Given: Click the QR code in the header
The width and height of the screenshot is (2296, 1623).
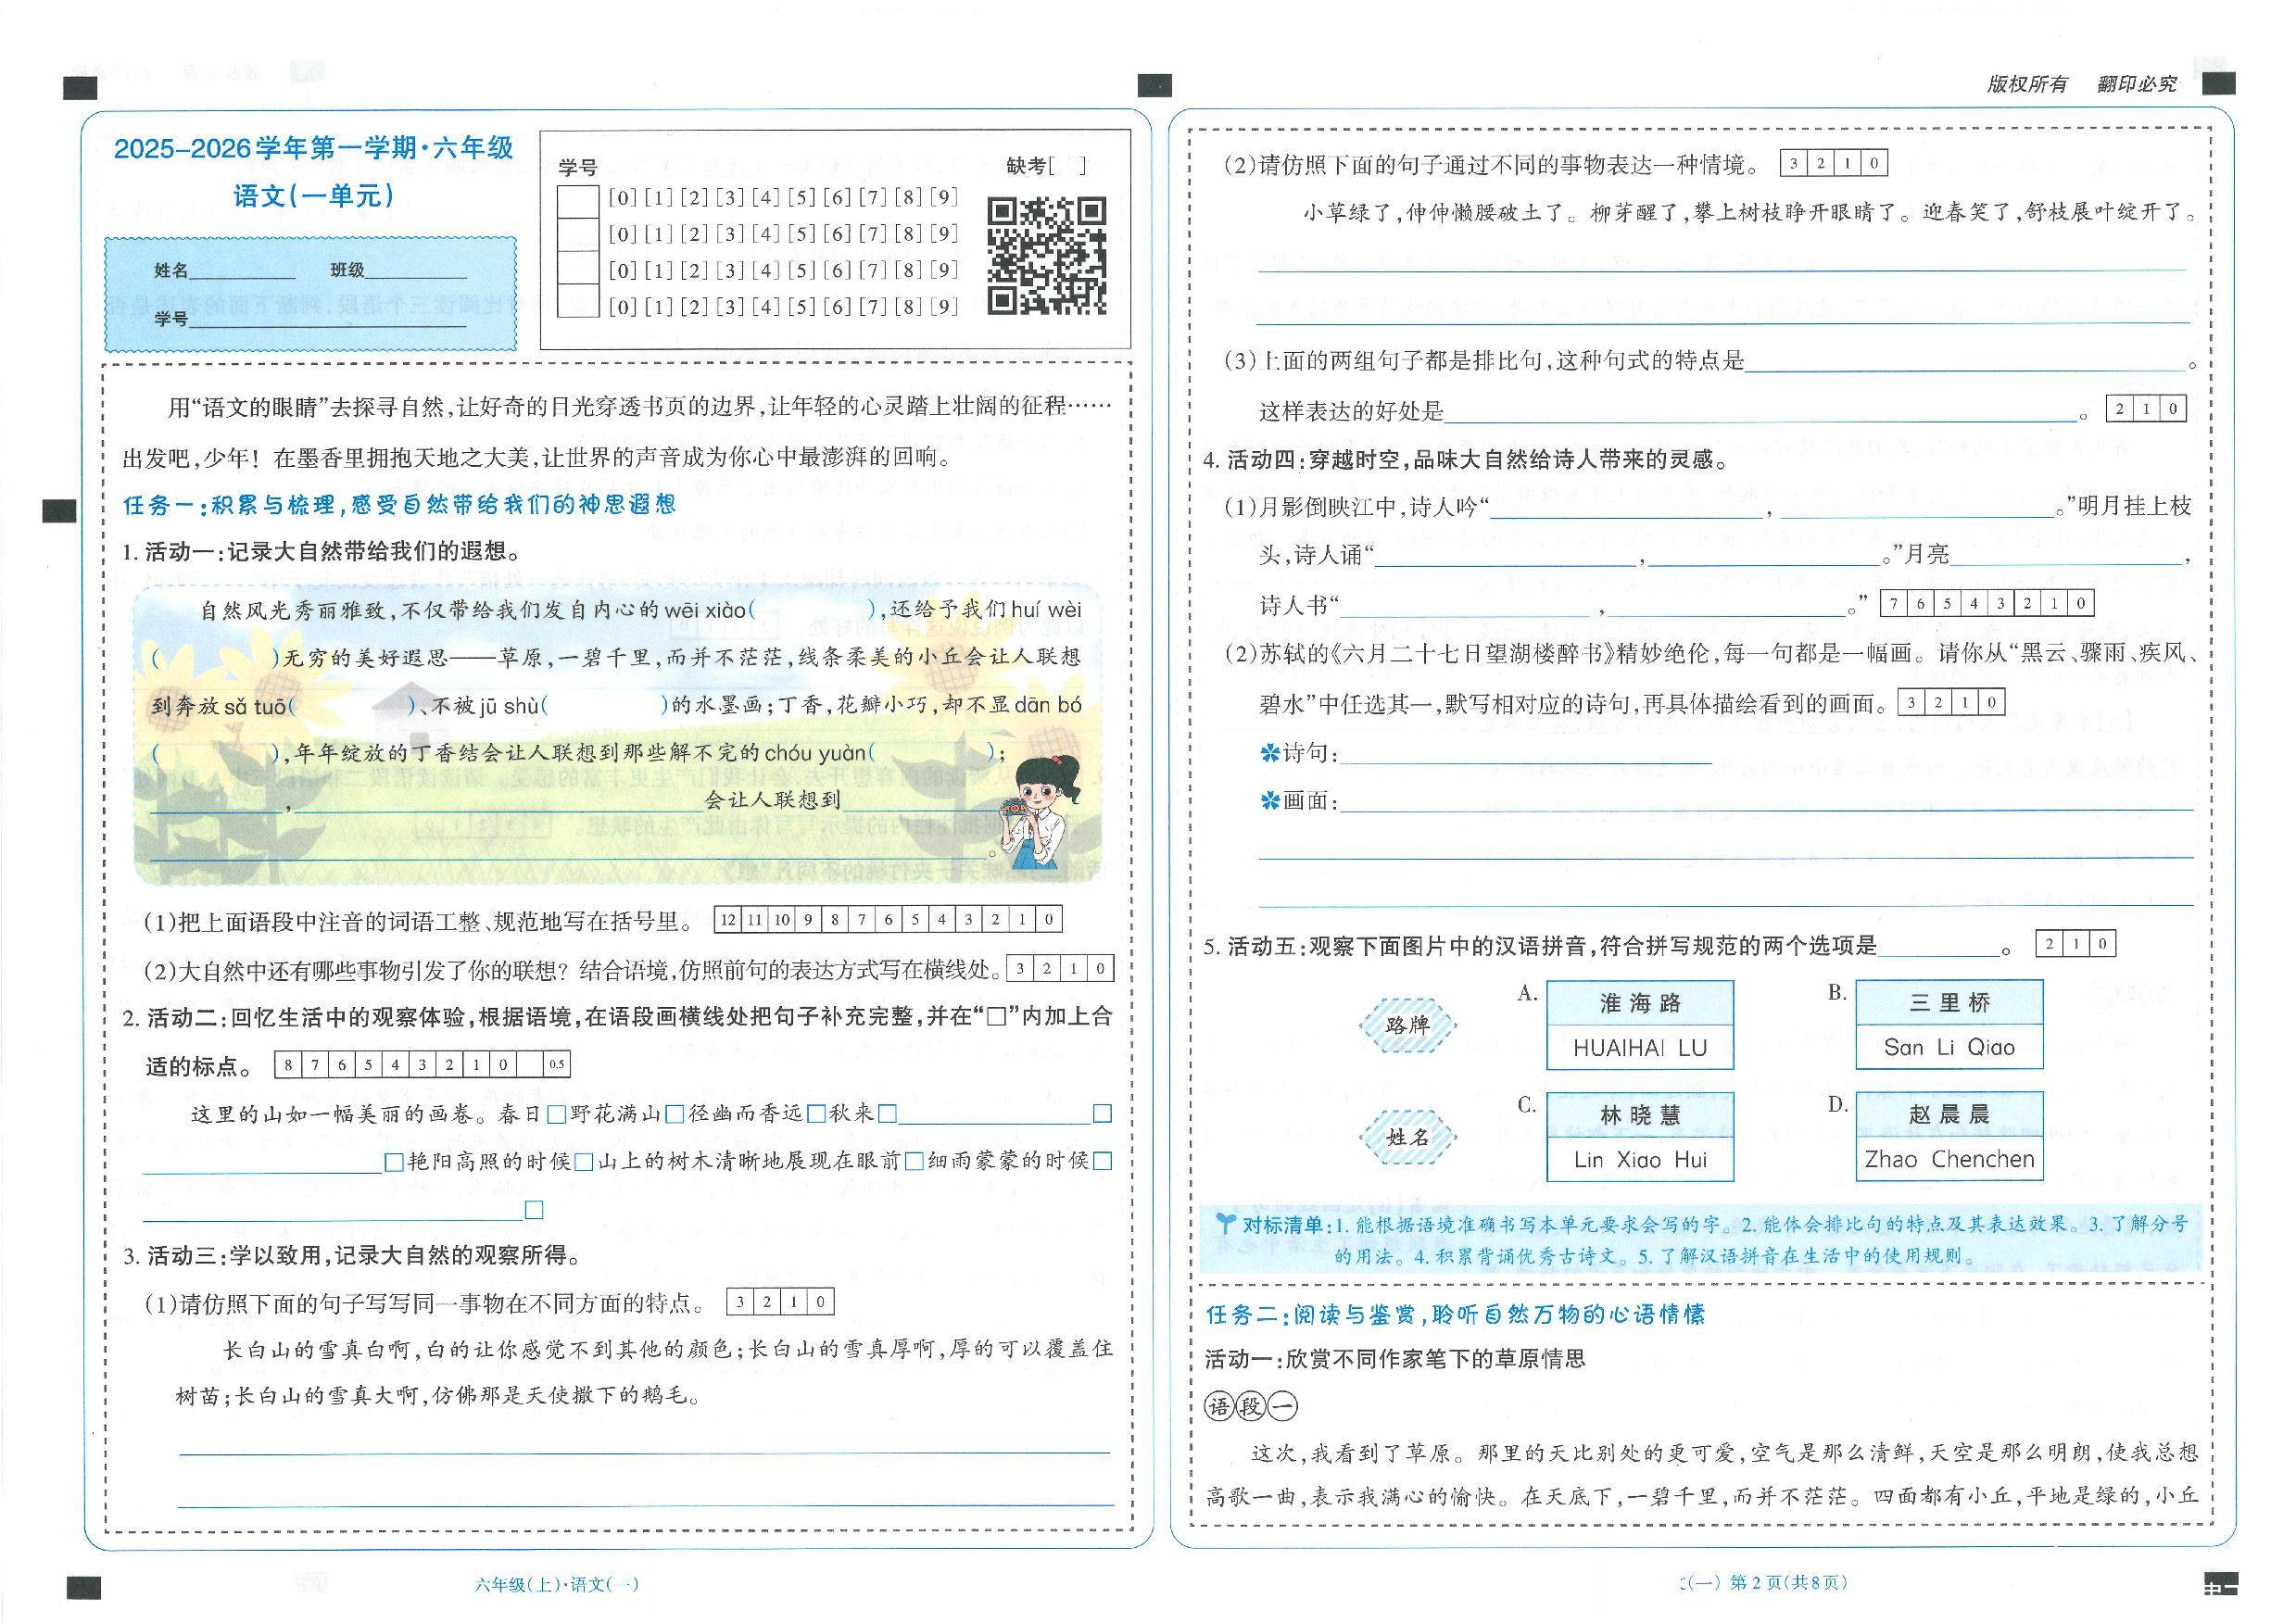Looking at the screenshot, I should 1046,256.
